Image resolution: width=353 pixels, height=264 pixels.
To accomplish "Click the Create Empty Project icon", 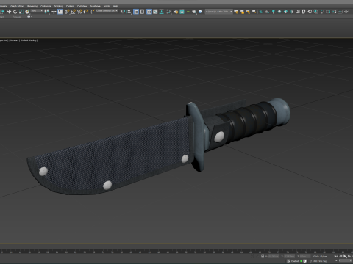I will (242, 12).
